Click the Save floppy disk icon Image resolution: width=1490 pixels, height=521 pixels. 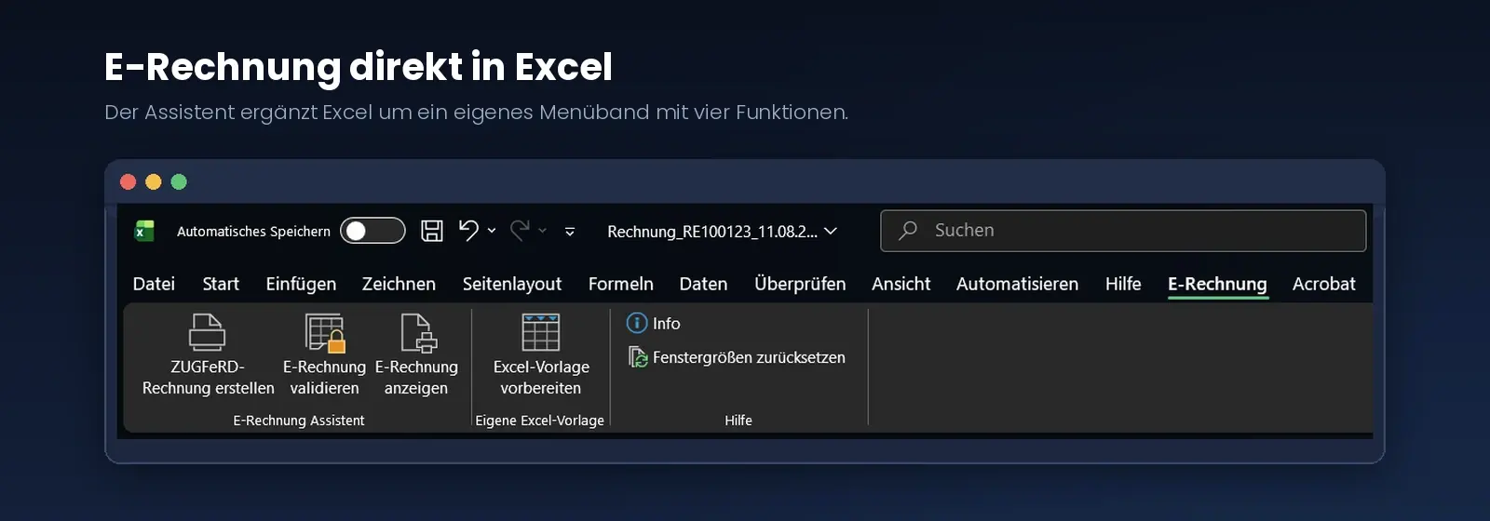coord(432,231)
